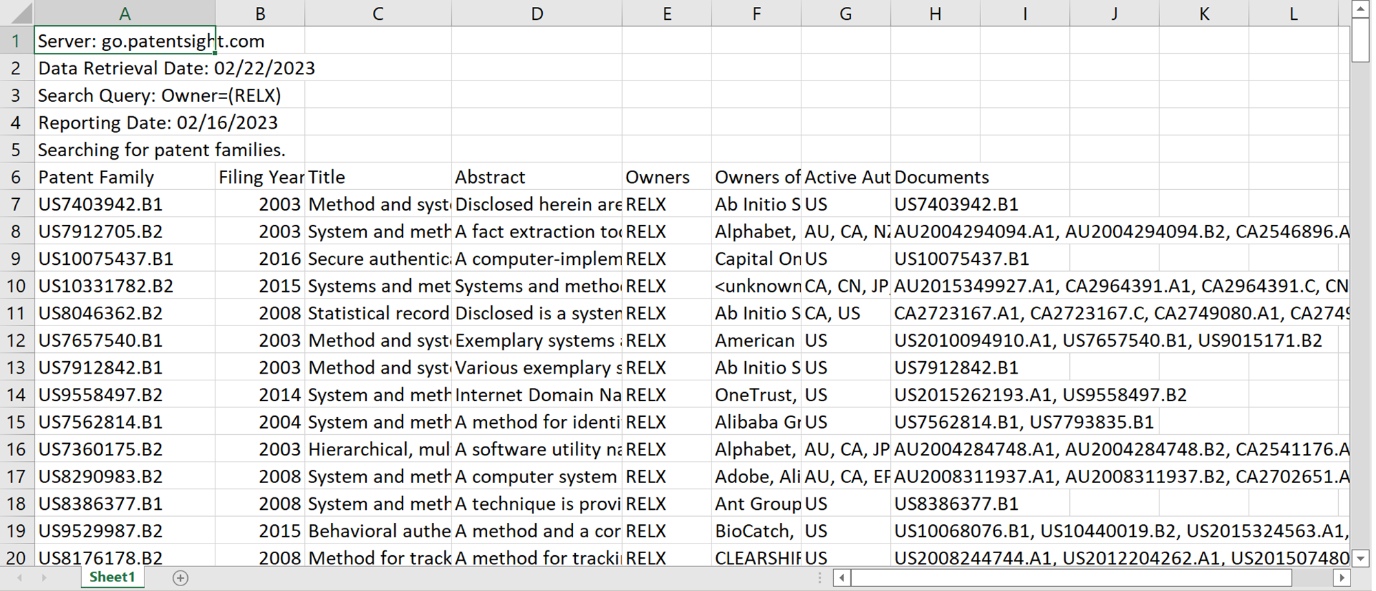Screen dimensions: 1376x591
Task: Select the row 6 header
Action: 16,178
